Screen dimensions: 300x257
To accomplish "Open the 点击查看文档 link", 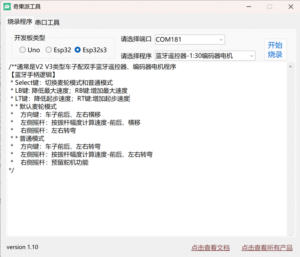I will coord(210,248).
